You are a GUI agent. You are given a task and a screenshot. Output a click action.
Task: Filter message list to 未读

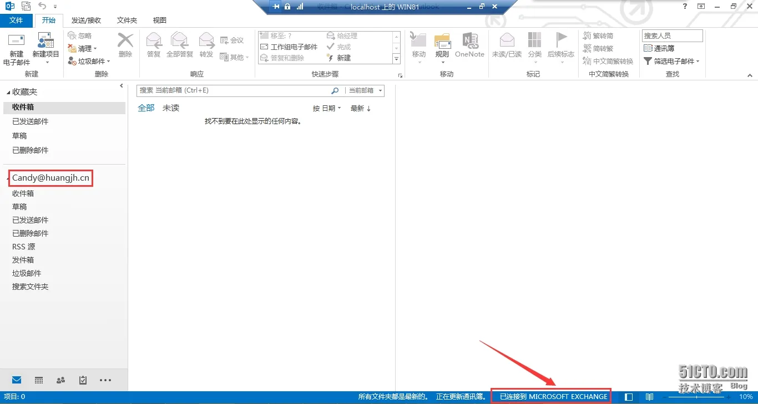click(x=171, y=108)
